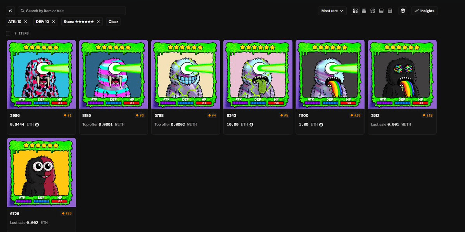Collapse the filter sidebar with double-chevron button
This screenshot has width=465, height=232.
point(10,11)
